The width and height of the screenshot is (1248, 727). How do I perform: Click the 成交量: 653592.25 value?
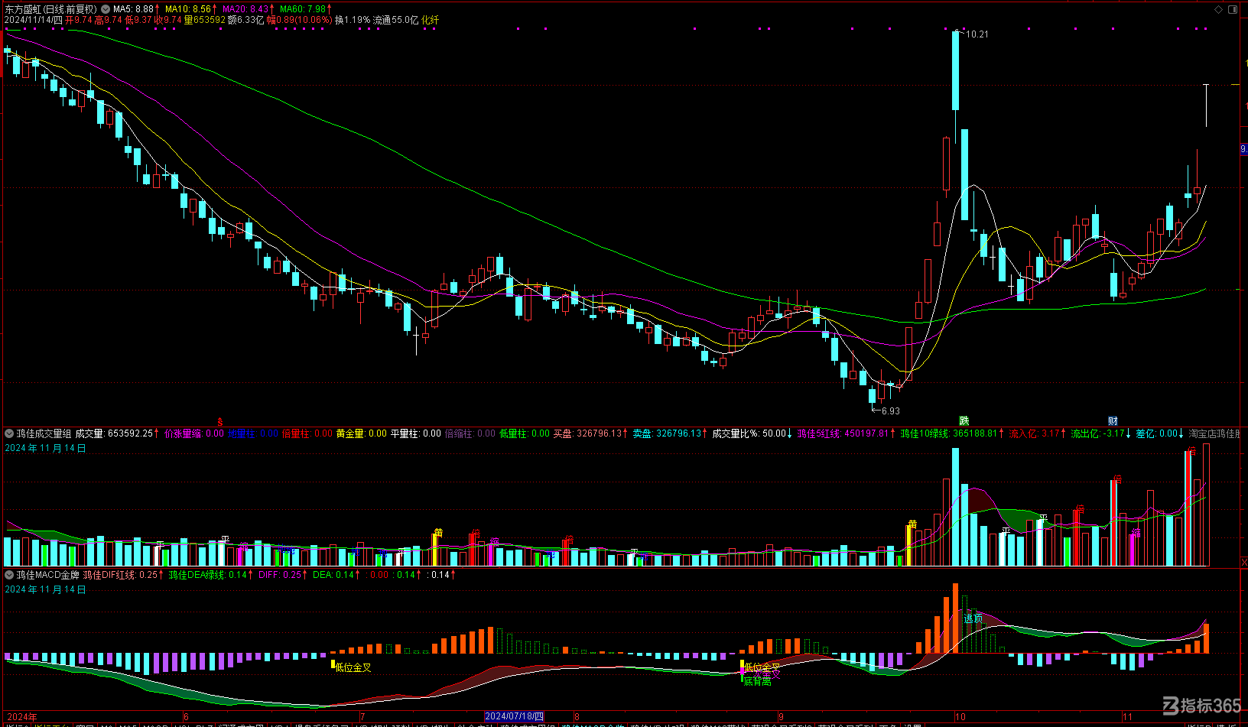(x=114, y=433)
